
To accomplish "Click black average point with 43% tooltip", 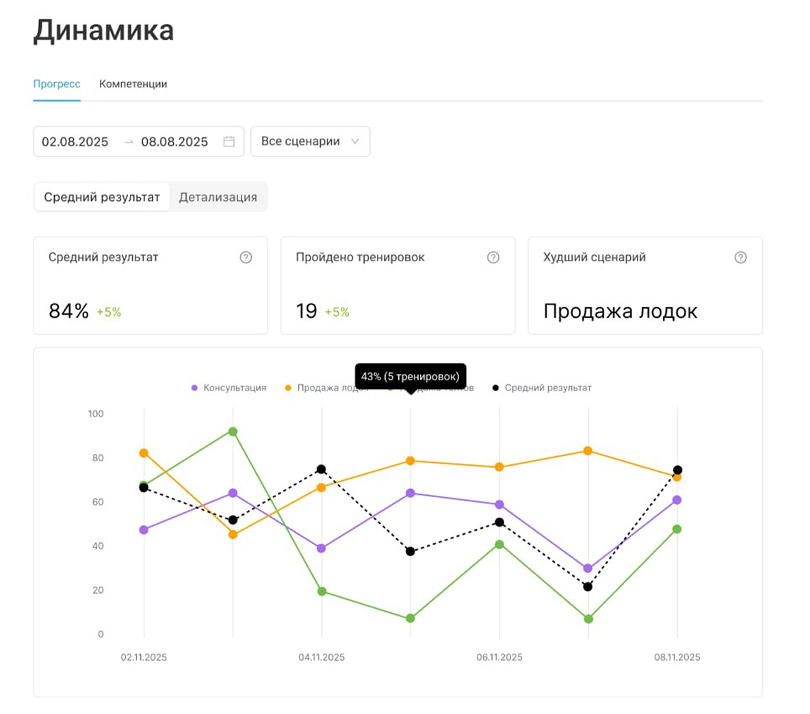I will point(410,551).
